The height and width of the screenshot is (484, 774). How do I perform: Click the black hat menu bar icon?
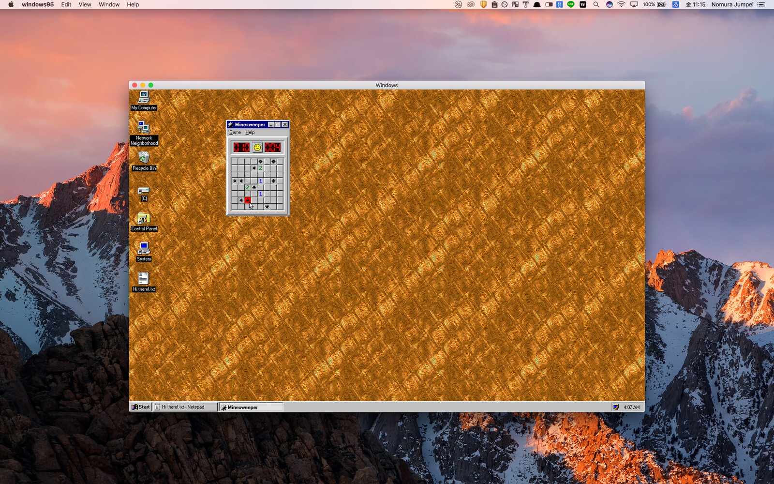click(x=537, y=4)
